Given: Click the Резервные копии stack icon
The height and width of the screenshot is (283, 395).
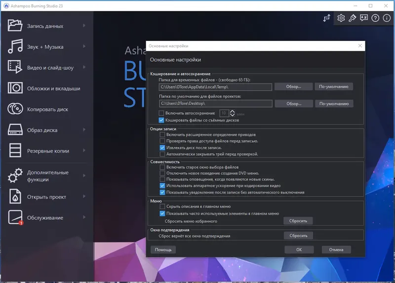Looking at the screenshot, I should click(x=15, y=151).
